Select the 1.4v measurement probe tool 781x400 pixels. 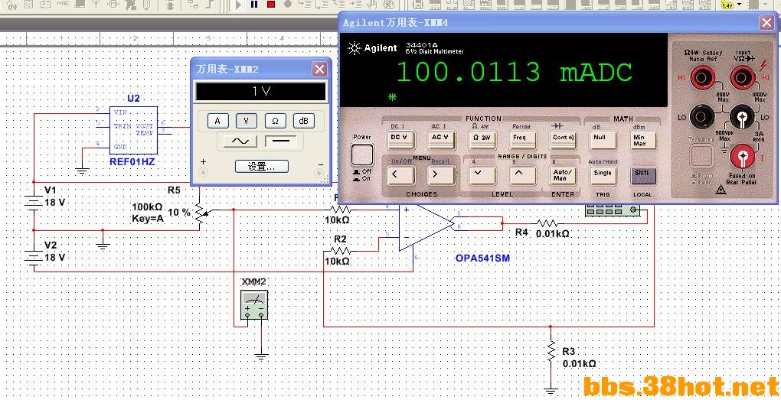(x=727, y=5)
